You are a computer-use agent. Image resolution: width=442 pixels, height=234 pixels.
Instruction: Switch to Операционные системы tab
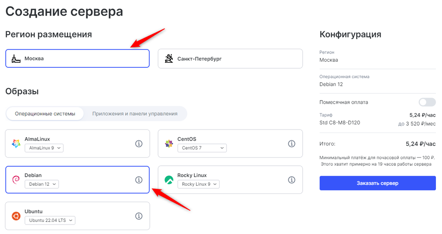point(45,114)
